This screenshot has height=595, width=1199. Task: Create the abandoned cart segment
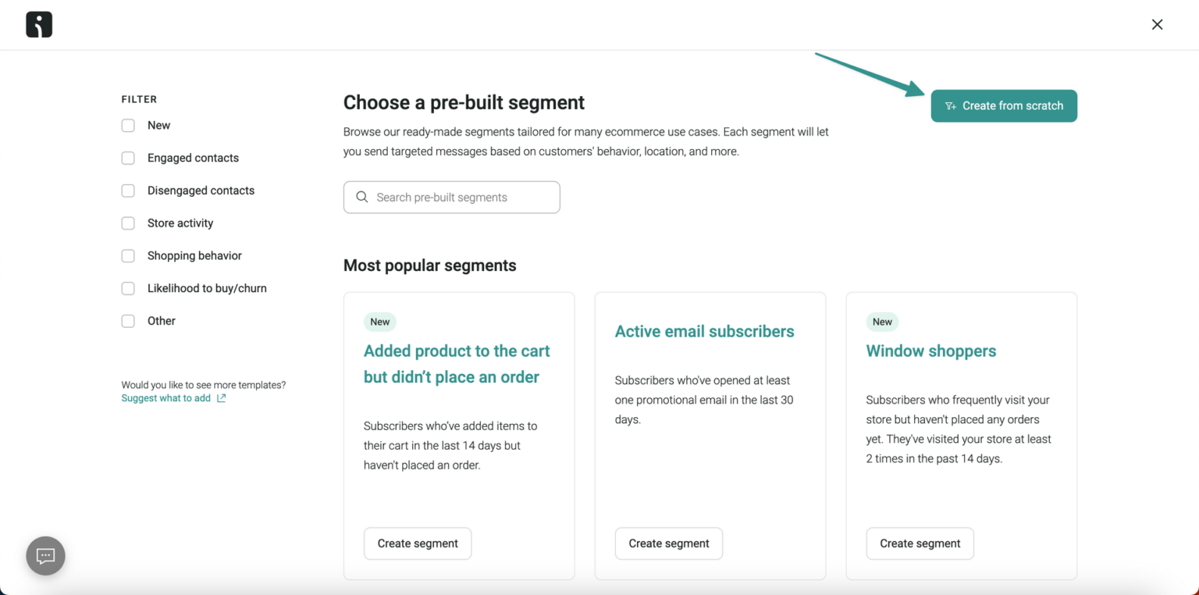(418, 543)
